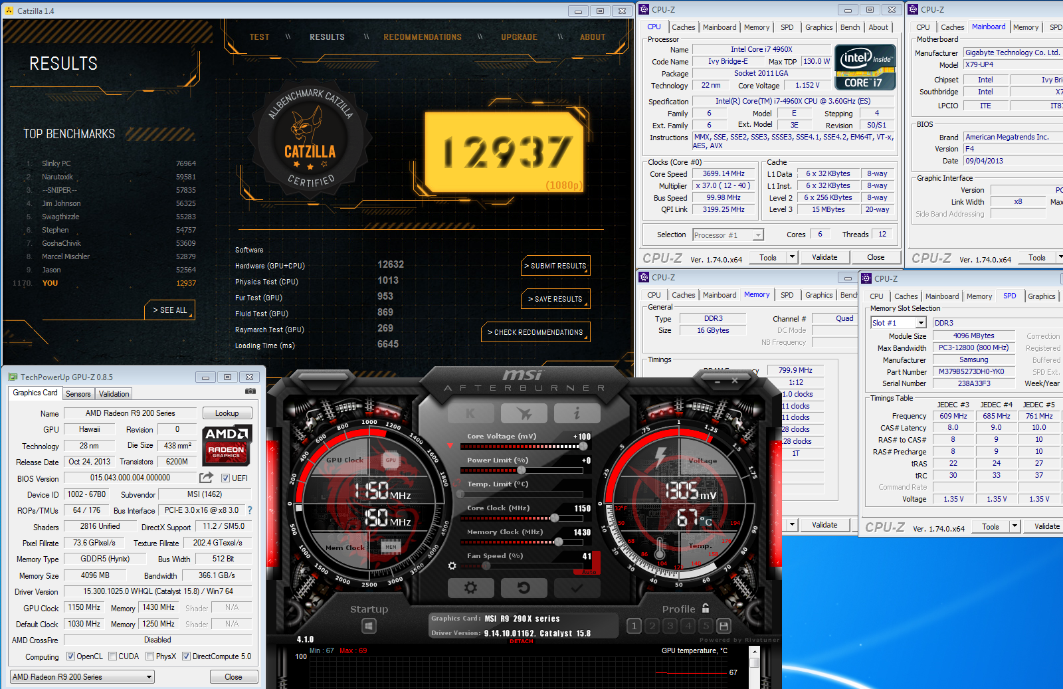The width and height of the screenshot is (1063, 689).
Task: Click the Power Limit slider handle
Action: tap(522, 470)
